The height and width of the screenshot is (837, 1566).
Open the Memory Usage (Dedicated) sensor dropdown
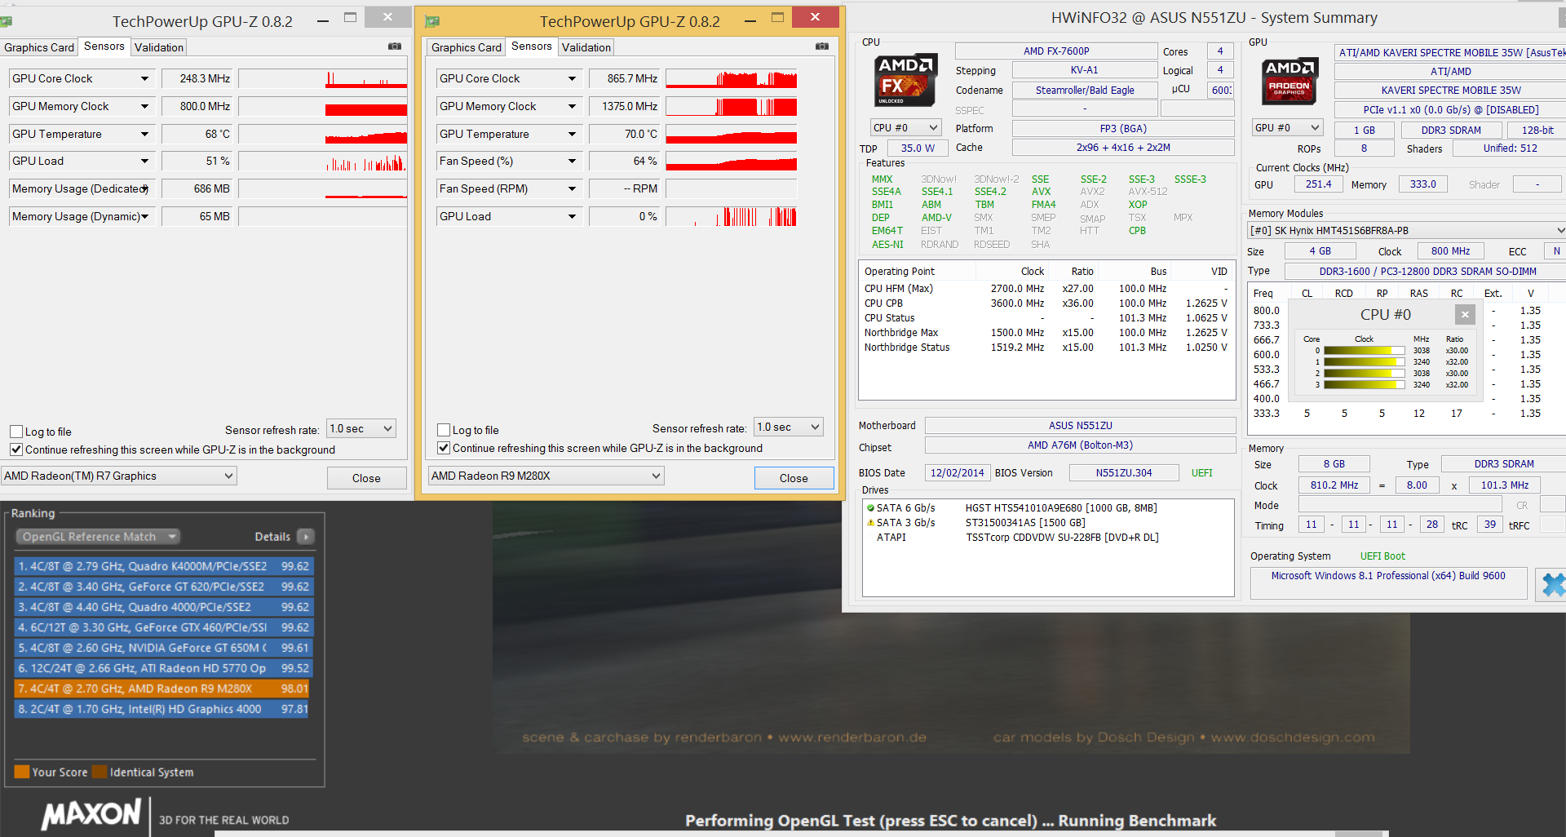point(144,189)
